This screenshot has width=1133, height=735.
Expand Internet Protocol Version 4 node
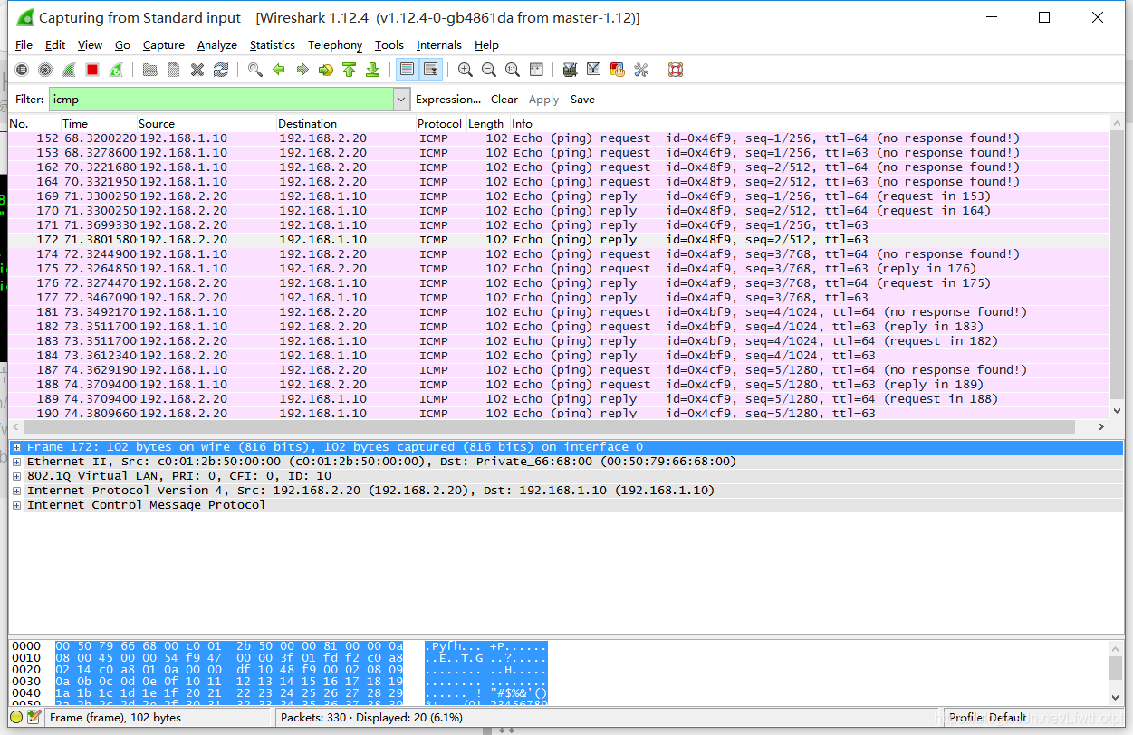tap(16, 491)
